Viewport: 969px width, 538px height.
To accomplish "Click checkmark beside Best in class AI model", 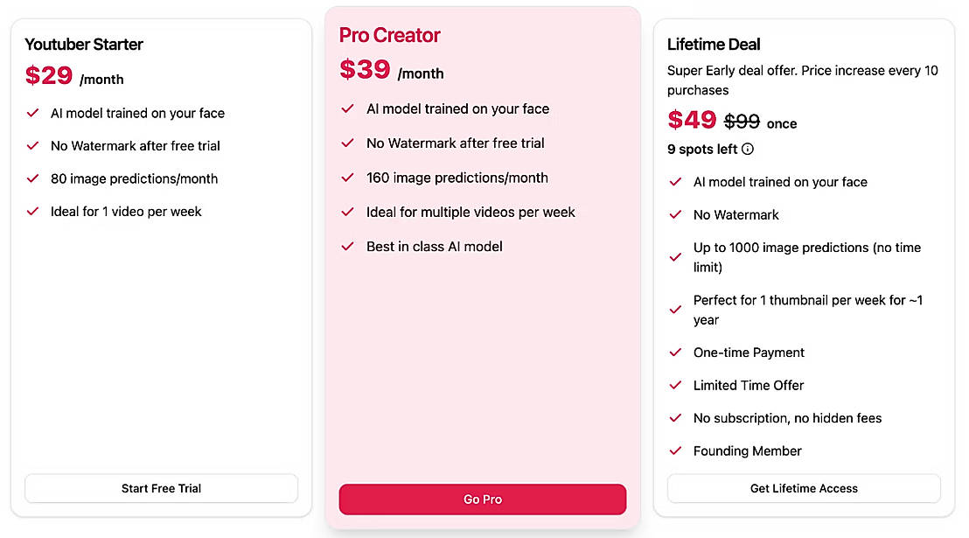I will 347,247.
